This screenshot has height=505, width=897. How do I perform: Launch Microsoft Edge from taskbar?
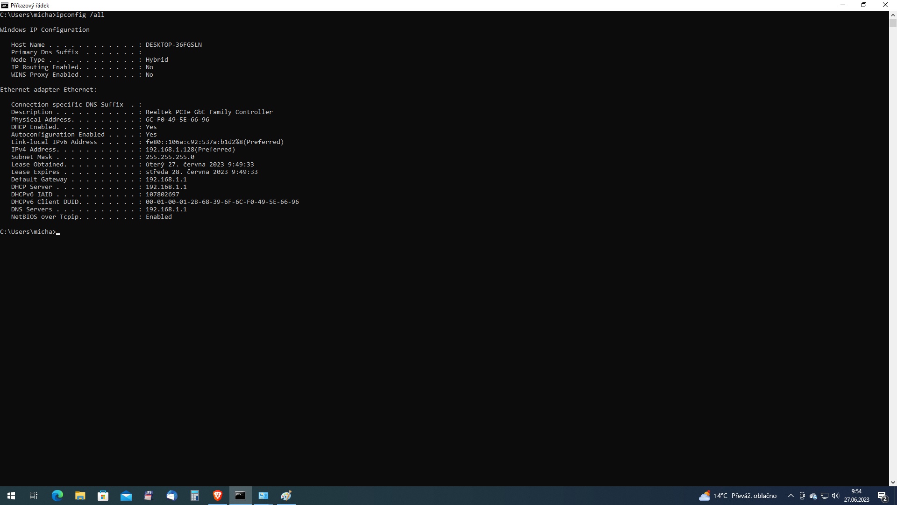pyautogui.click(x=57, y=496)
